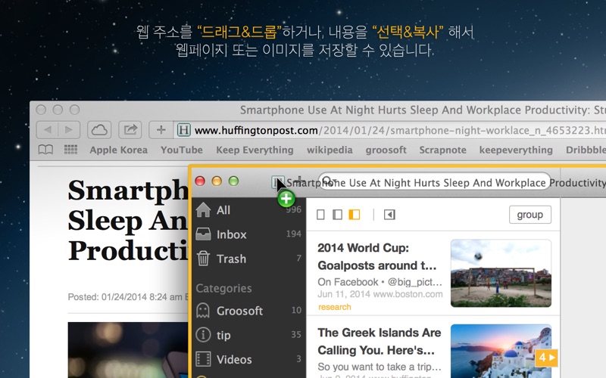Open Top Sites grid icon

click(70, 150)
